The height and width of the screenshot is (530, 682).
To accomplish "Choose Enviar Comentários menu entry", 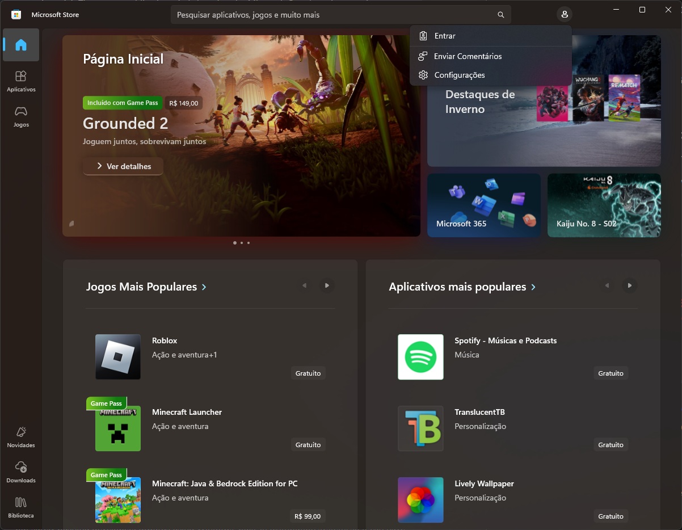I will tap(491, 56).
